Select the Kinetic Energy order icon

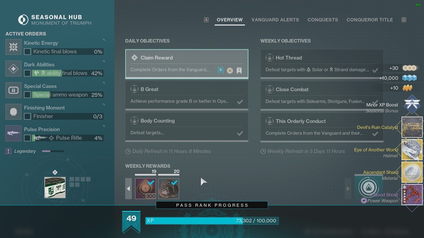tap(14, 47)
